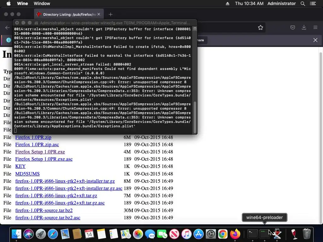The width and height of the screenshot is (323, 242).
Task: Open firefox-1.0PR-i686-linux-gtk2+xft-installer.tar.gz link
Action: point(65,181)
